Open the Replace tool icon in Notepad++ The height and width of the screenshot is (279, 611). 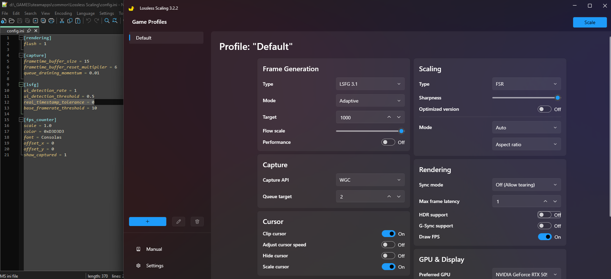pos(115,21)
